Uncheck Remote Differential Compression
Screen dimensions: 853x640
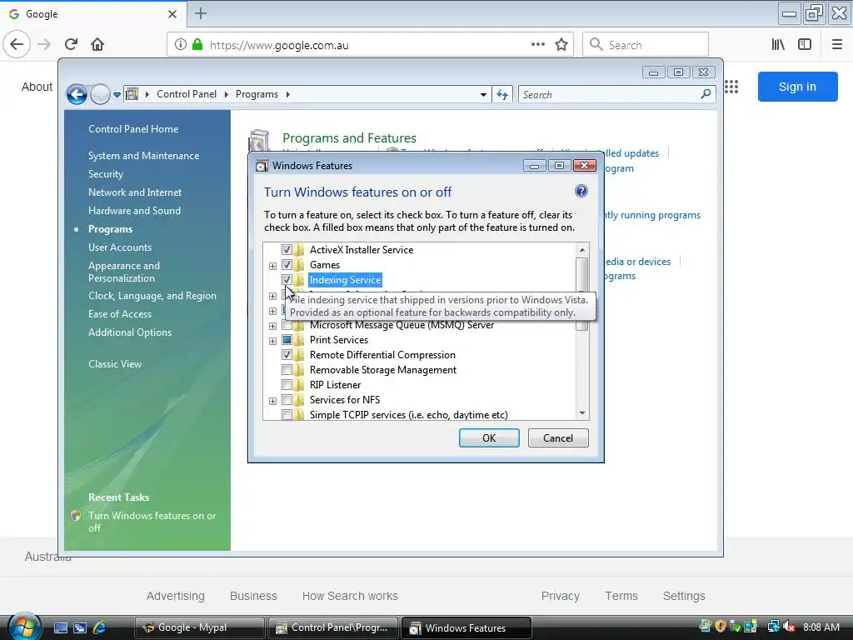pos(287,355)
